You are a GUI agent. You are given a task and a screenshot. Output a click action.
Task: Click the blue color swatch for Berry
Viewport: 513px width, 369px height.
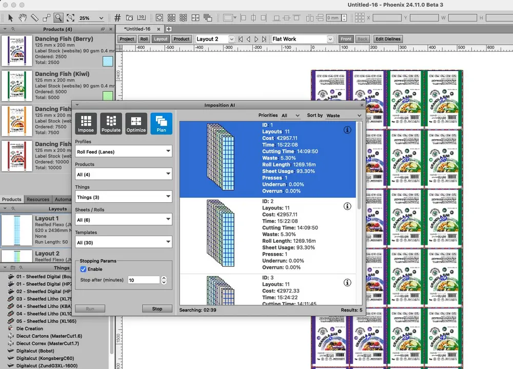[108, 61]
